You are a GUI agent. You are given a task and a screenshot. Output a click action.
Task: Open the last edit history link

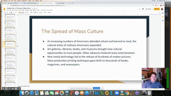coord(46,10)
